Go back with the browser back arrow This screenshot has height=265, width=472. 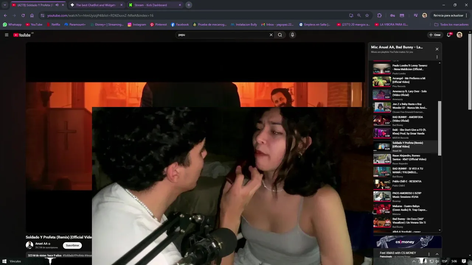(5, 15)
